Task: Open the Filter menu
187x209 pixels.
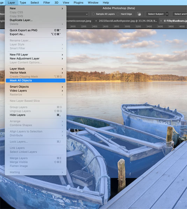Action: coord(46,2)
